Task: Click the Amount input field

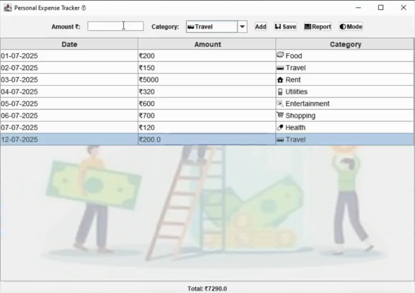Action: pyautogui.click(x=116, y=26)
